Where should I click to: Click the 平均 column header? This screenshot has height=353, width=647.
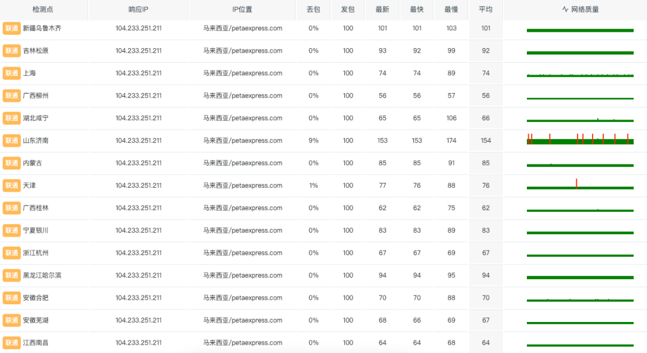(x=485, y=9)
